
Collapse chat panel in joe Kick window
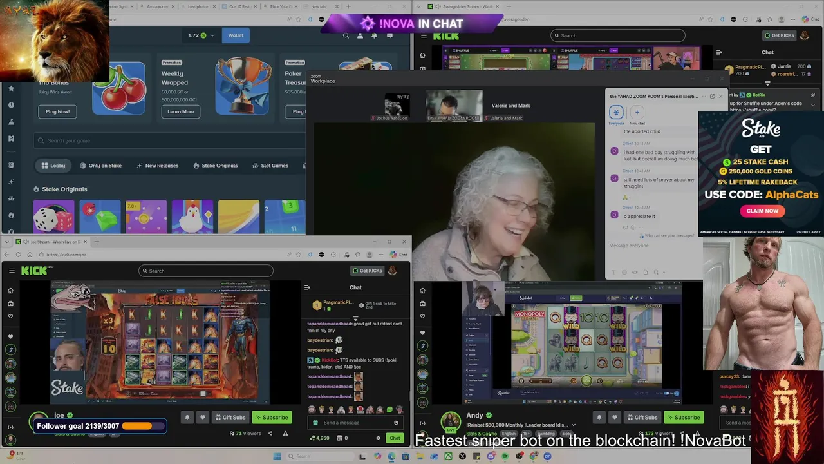point(307,287)
